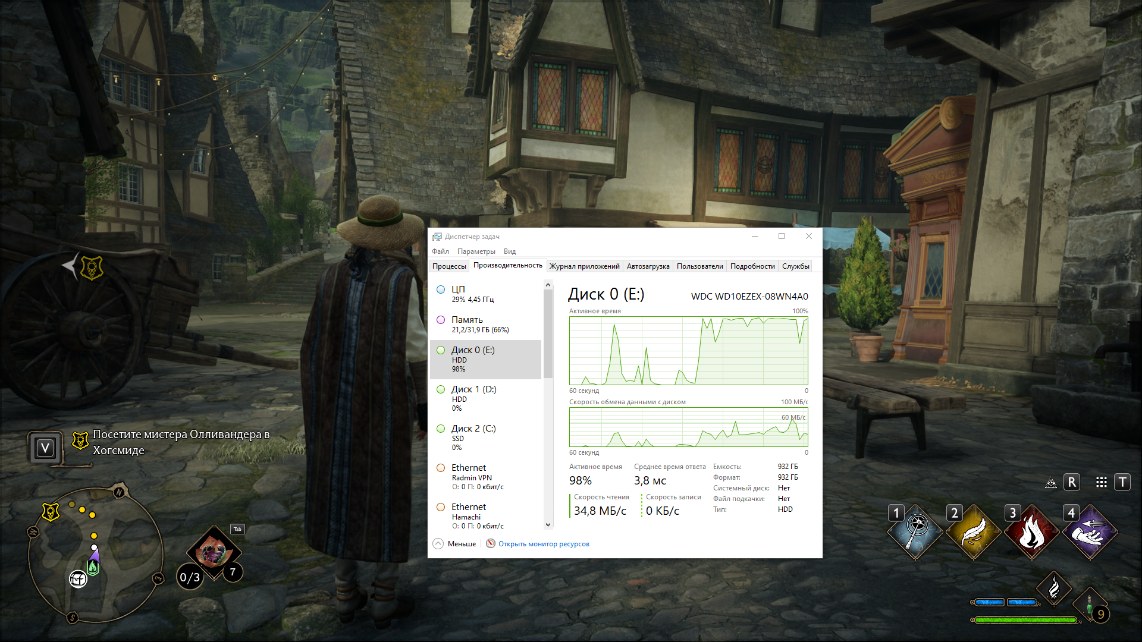Click the 3,8 мс response time value

pos(650,480)
